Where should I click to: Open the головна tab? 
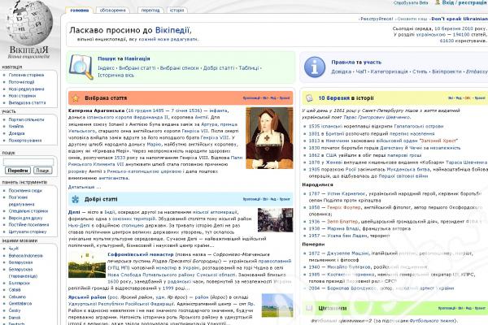[80, 11]
